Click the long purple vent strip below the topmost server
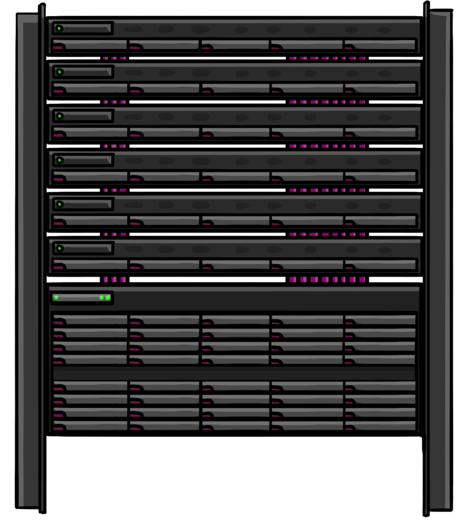This screenshot has width=469, height=526. (327, 58)
